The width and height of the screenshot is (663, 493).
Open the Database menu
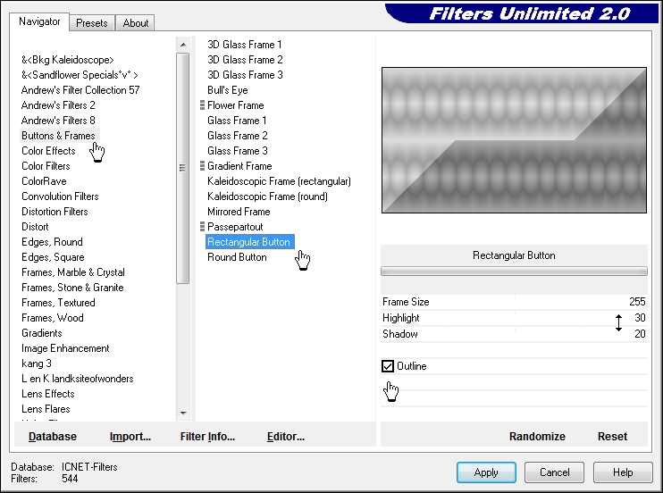click(x=53, y=437)
